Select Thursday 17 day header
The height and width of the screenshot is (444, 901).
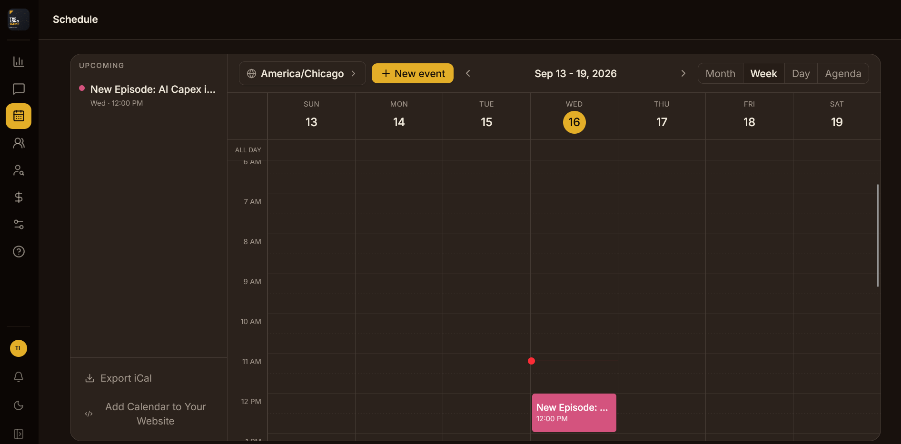[x=662, y=116]
